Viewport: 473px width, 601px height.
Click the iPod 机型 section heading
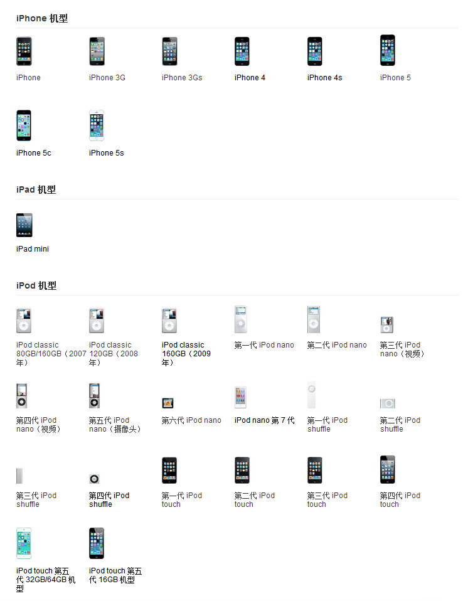point(36,285)
